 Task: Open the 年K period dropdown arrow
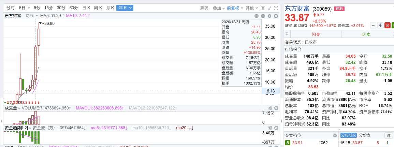point(130,8)
